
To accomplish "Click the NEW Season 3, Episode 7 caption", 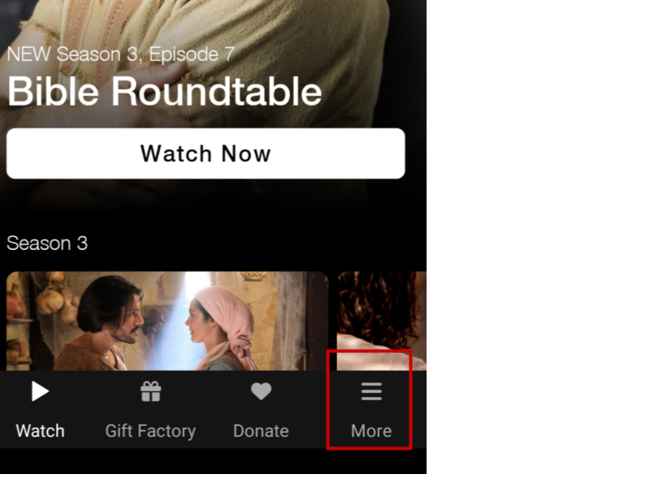I will click(x=120, y=54).
